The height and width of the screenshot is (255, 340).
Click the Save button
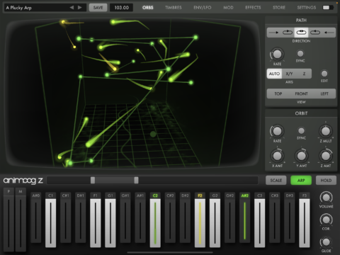(98, 8)
